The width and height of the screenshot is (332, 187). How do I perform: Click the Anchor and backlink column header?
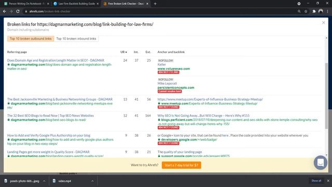pos(171,52)
